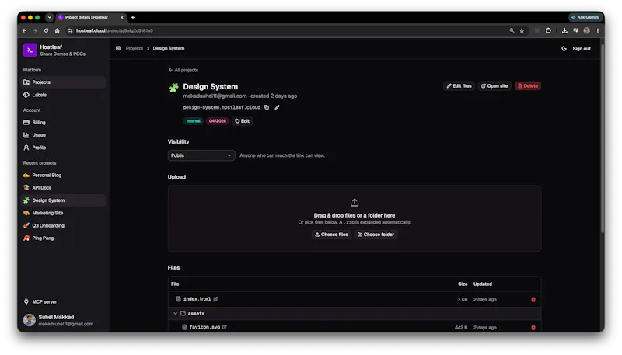Click Suhel Makkad user profile

pos(63,320)
